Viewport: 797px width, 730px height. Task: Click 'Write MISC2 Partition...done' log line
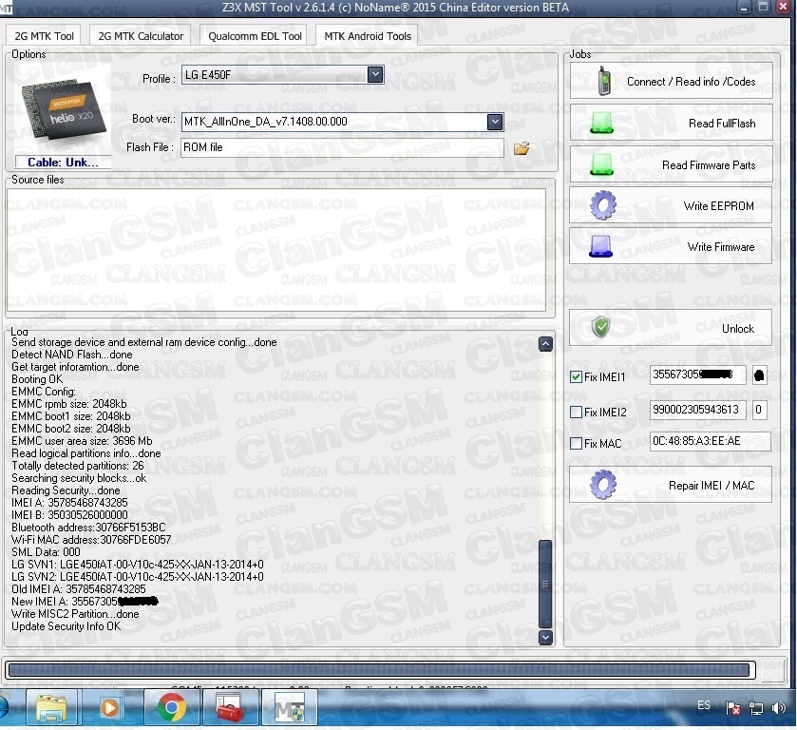(x=75, y=614)
